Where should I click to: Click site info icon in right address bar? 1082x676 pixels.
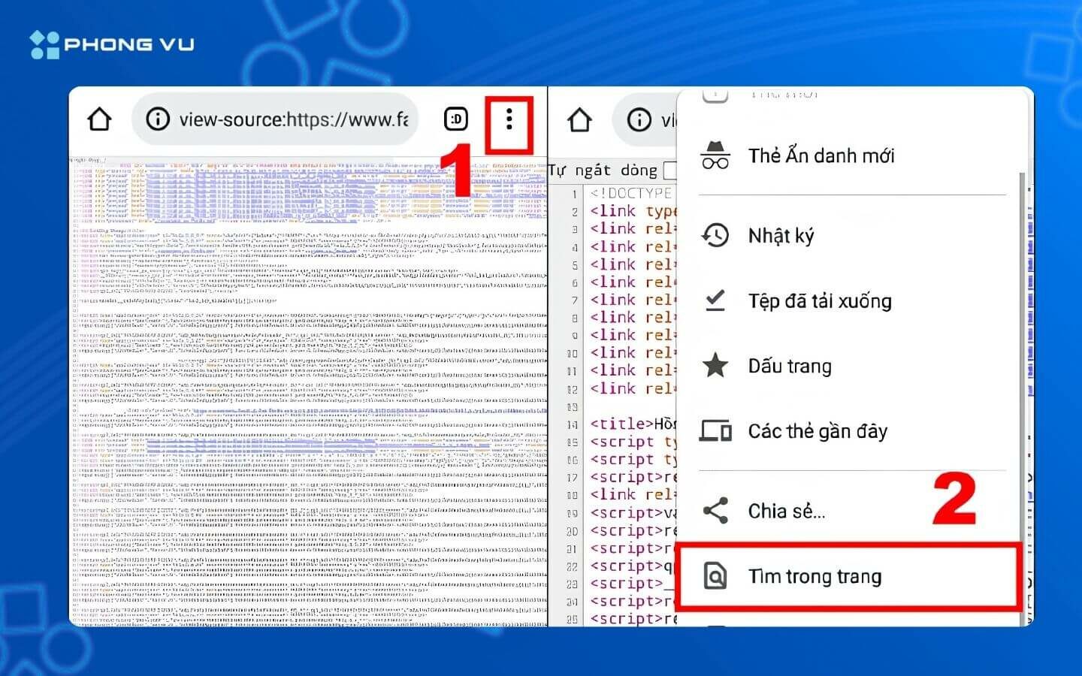(x=639, y=119)
